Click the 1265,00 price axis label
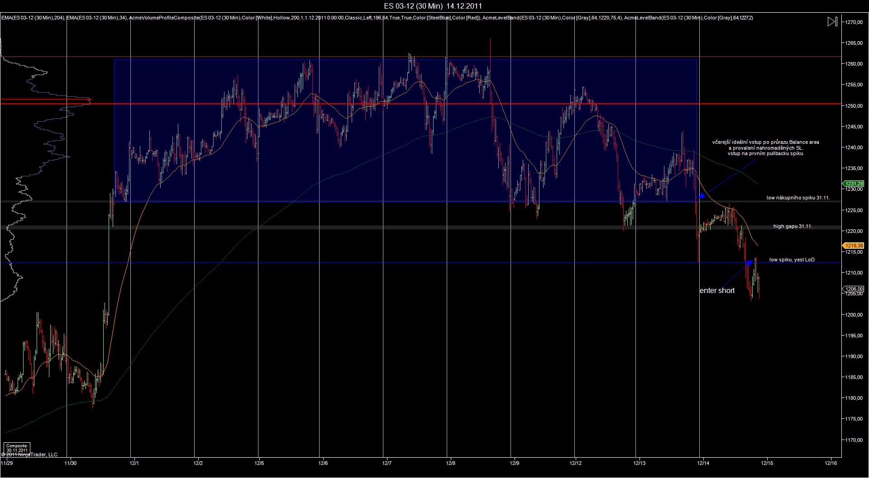Screen dimensions: 869x478 tap(854, 43)
